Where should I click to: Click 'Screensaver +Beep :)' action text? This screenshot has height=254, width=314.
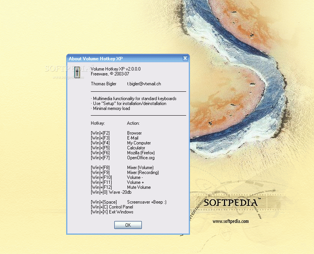(x=147, y=202)
